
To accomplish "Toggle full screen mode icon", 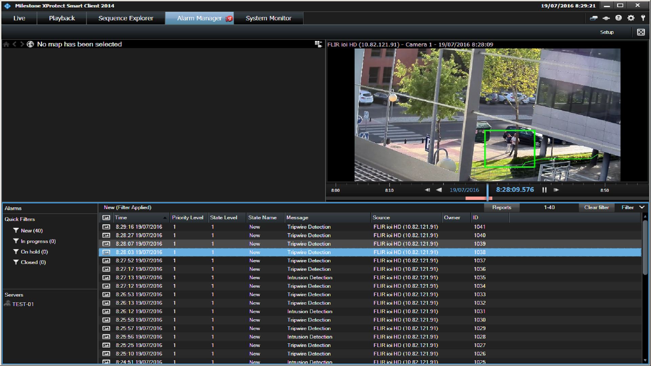I will pyautogui.click(x=641, y=32).
